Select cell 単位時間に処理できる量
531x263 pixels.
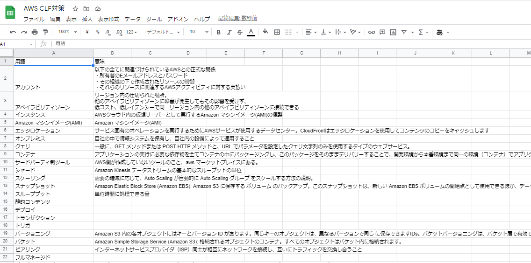[x=112, y=194]
